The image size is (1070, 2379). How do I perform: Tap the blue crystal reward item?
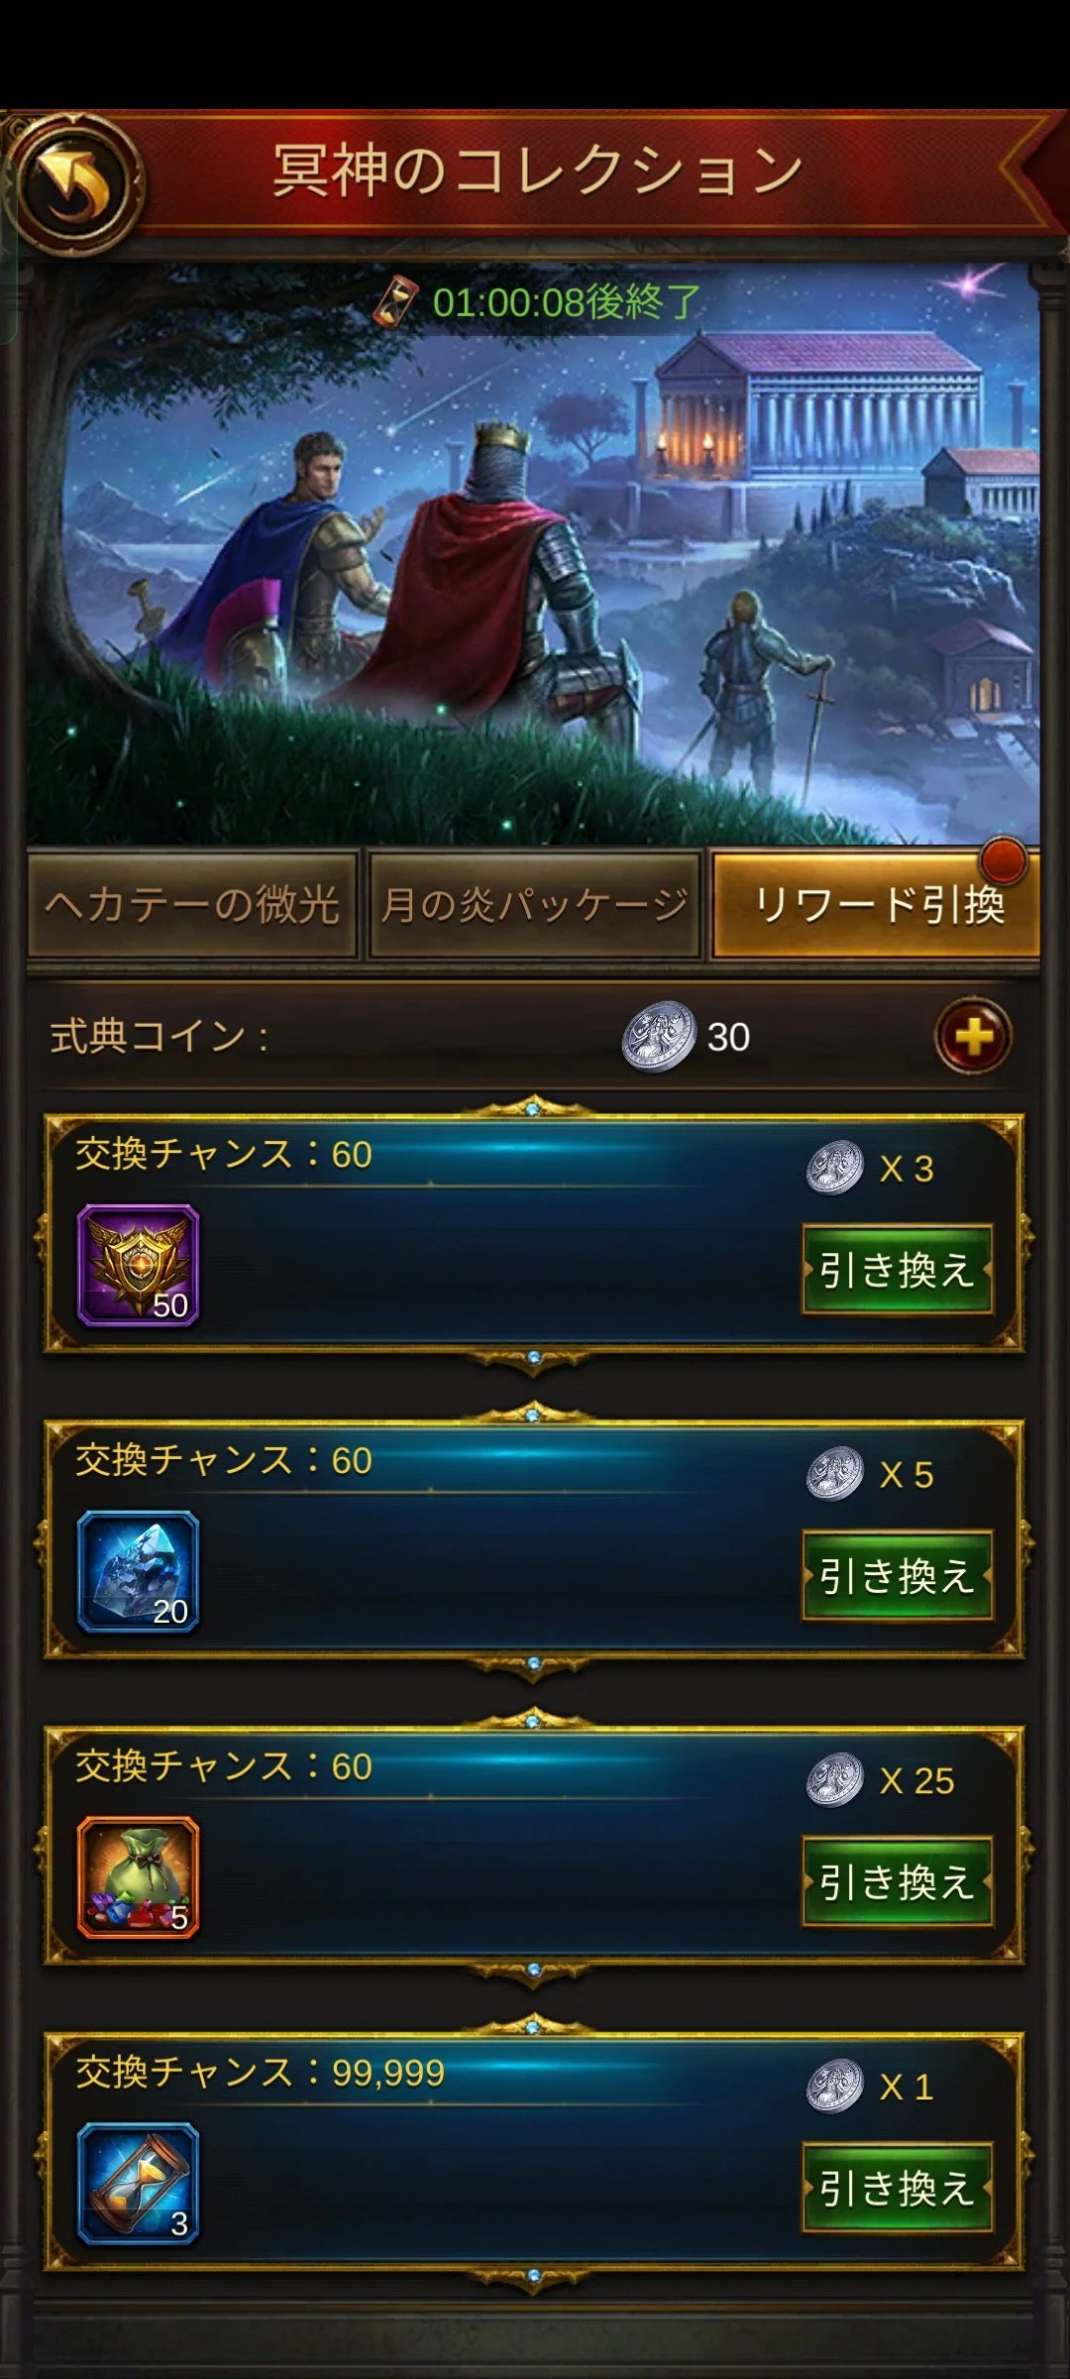(139, 1572)
